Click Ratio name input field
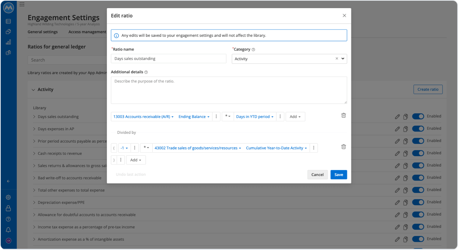The width and height of the screenshot is (458, 250). pyautogui.click(x=169, y=59)
